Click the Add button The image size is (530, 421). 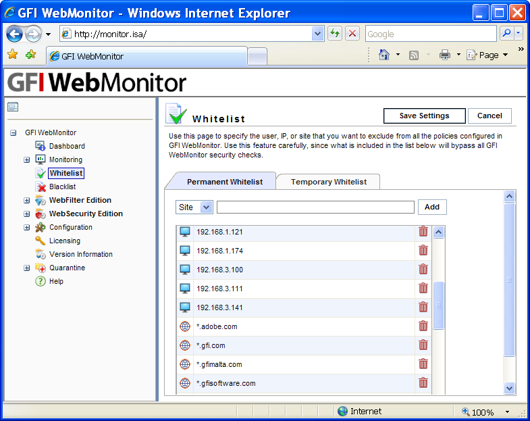(x=432, y=207)
